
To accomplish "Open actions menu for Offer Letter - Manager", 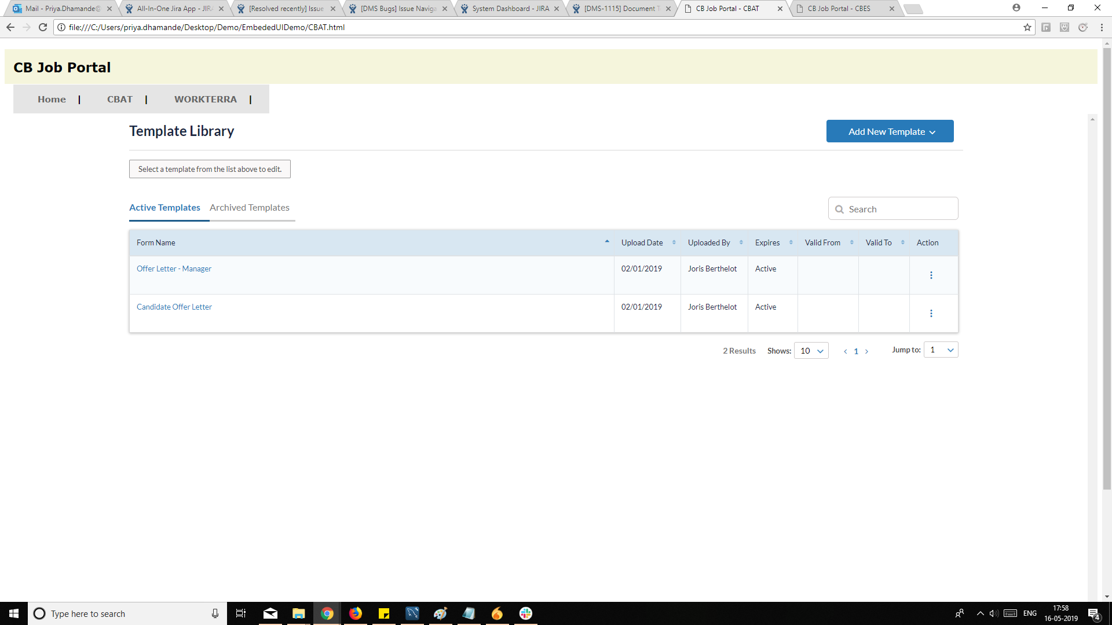I will [931, 275].
